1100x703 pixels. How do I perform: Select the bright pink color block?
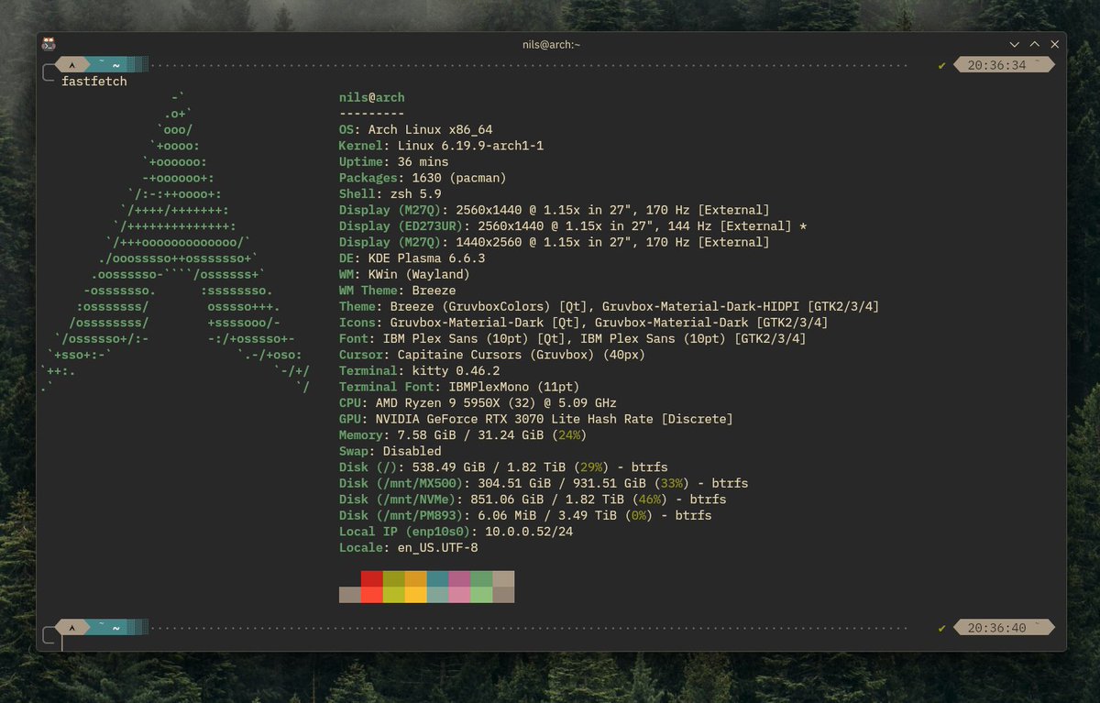(459, 595)
